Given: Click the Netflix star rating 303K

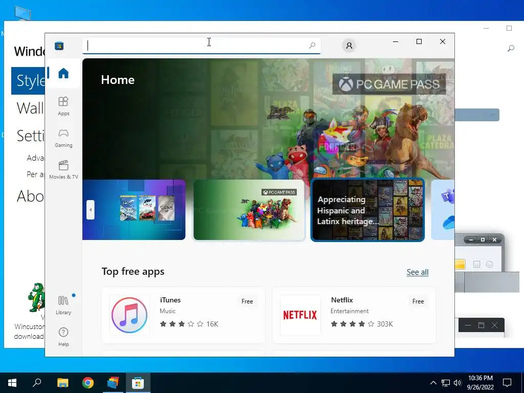Looking at the screenshot, I should pyautogui.click(x=362, y=324).
